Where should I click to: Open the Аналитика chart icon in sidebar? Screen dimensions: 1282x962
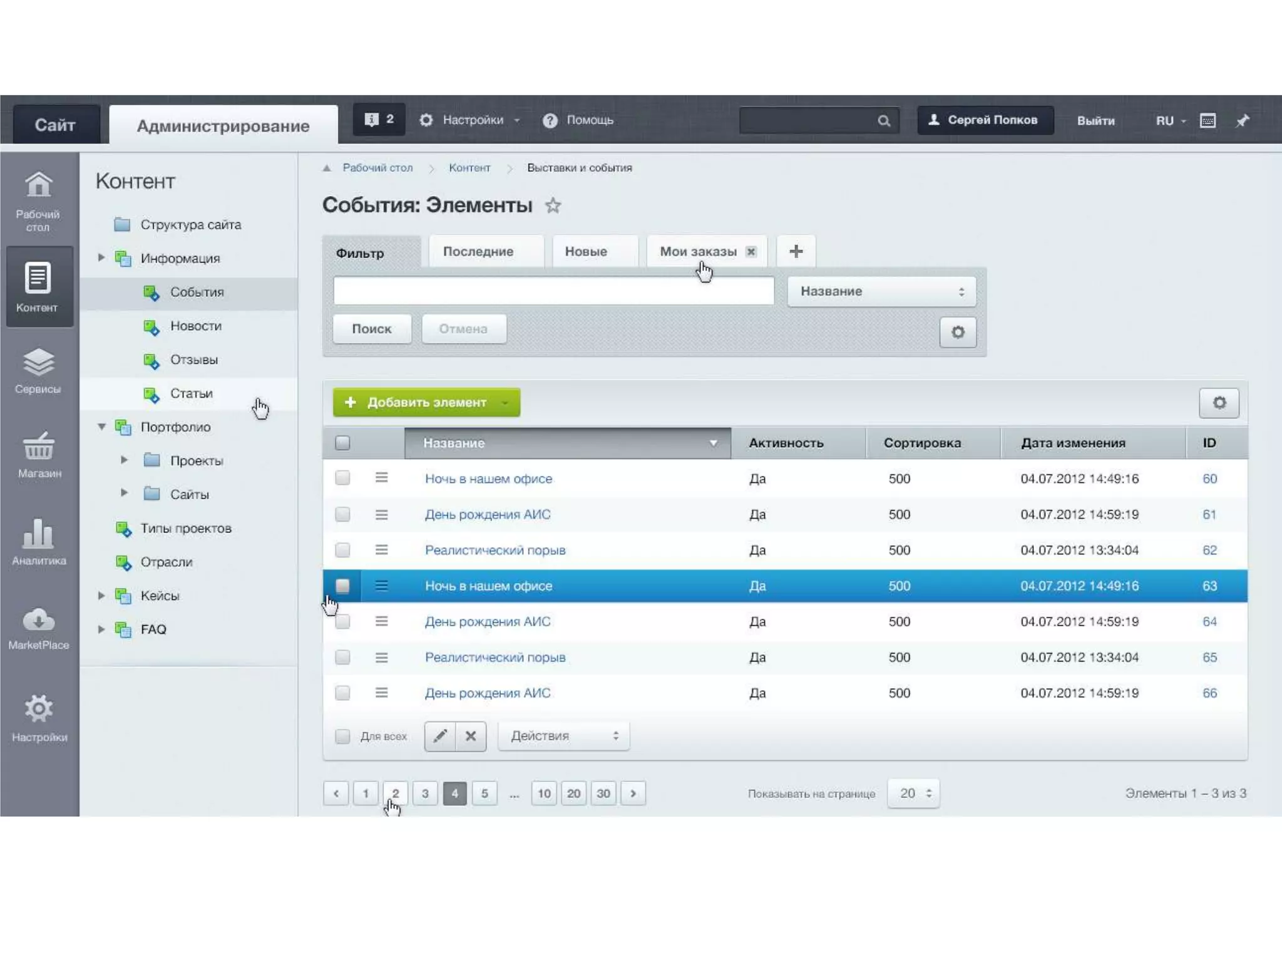(x=38, y=534)
